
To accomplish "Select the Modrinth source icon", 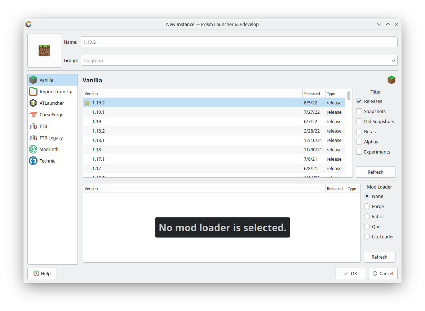I will 33,149.
